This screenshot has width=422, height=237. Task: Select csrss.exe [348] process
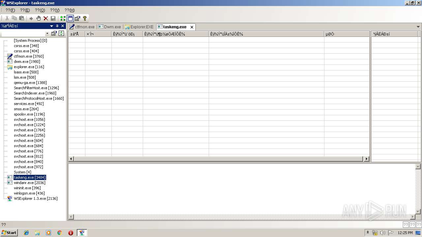[26, 46]
